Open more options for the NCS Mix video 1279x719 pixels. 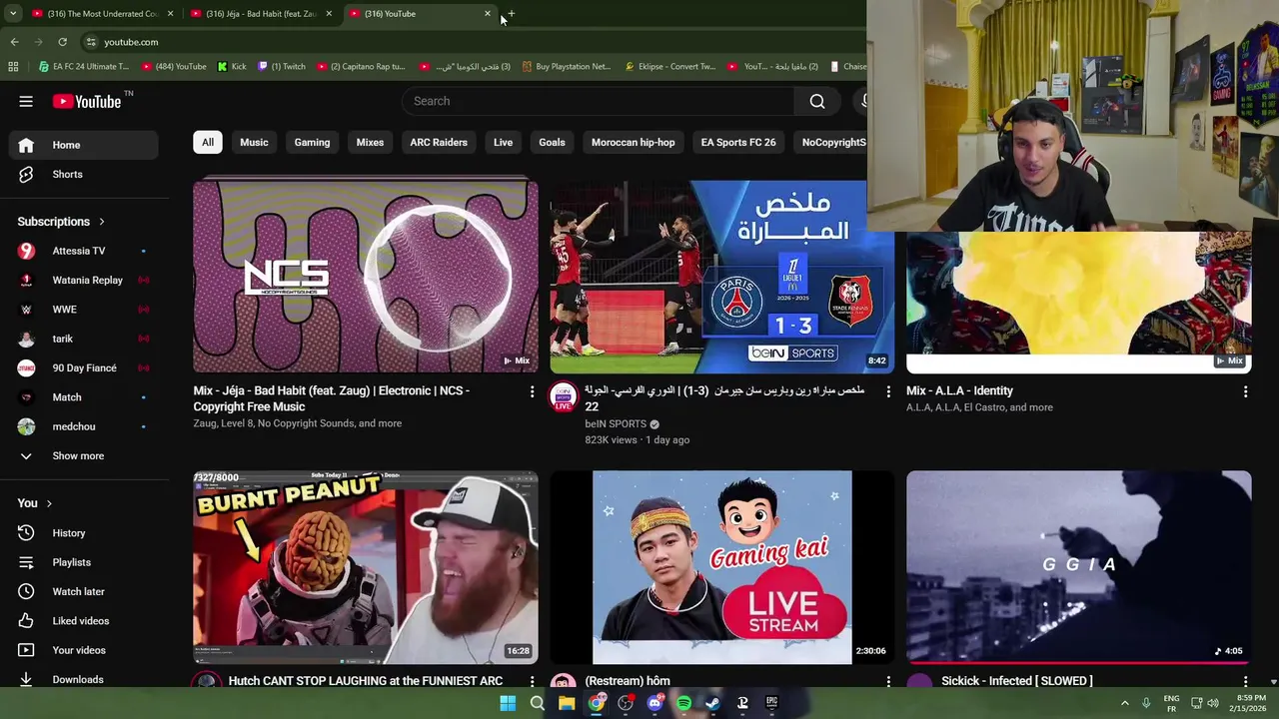tap(532, 391)
